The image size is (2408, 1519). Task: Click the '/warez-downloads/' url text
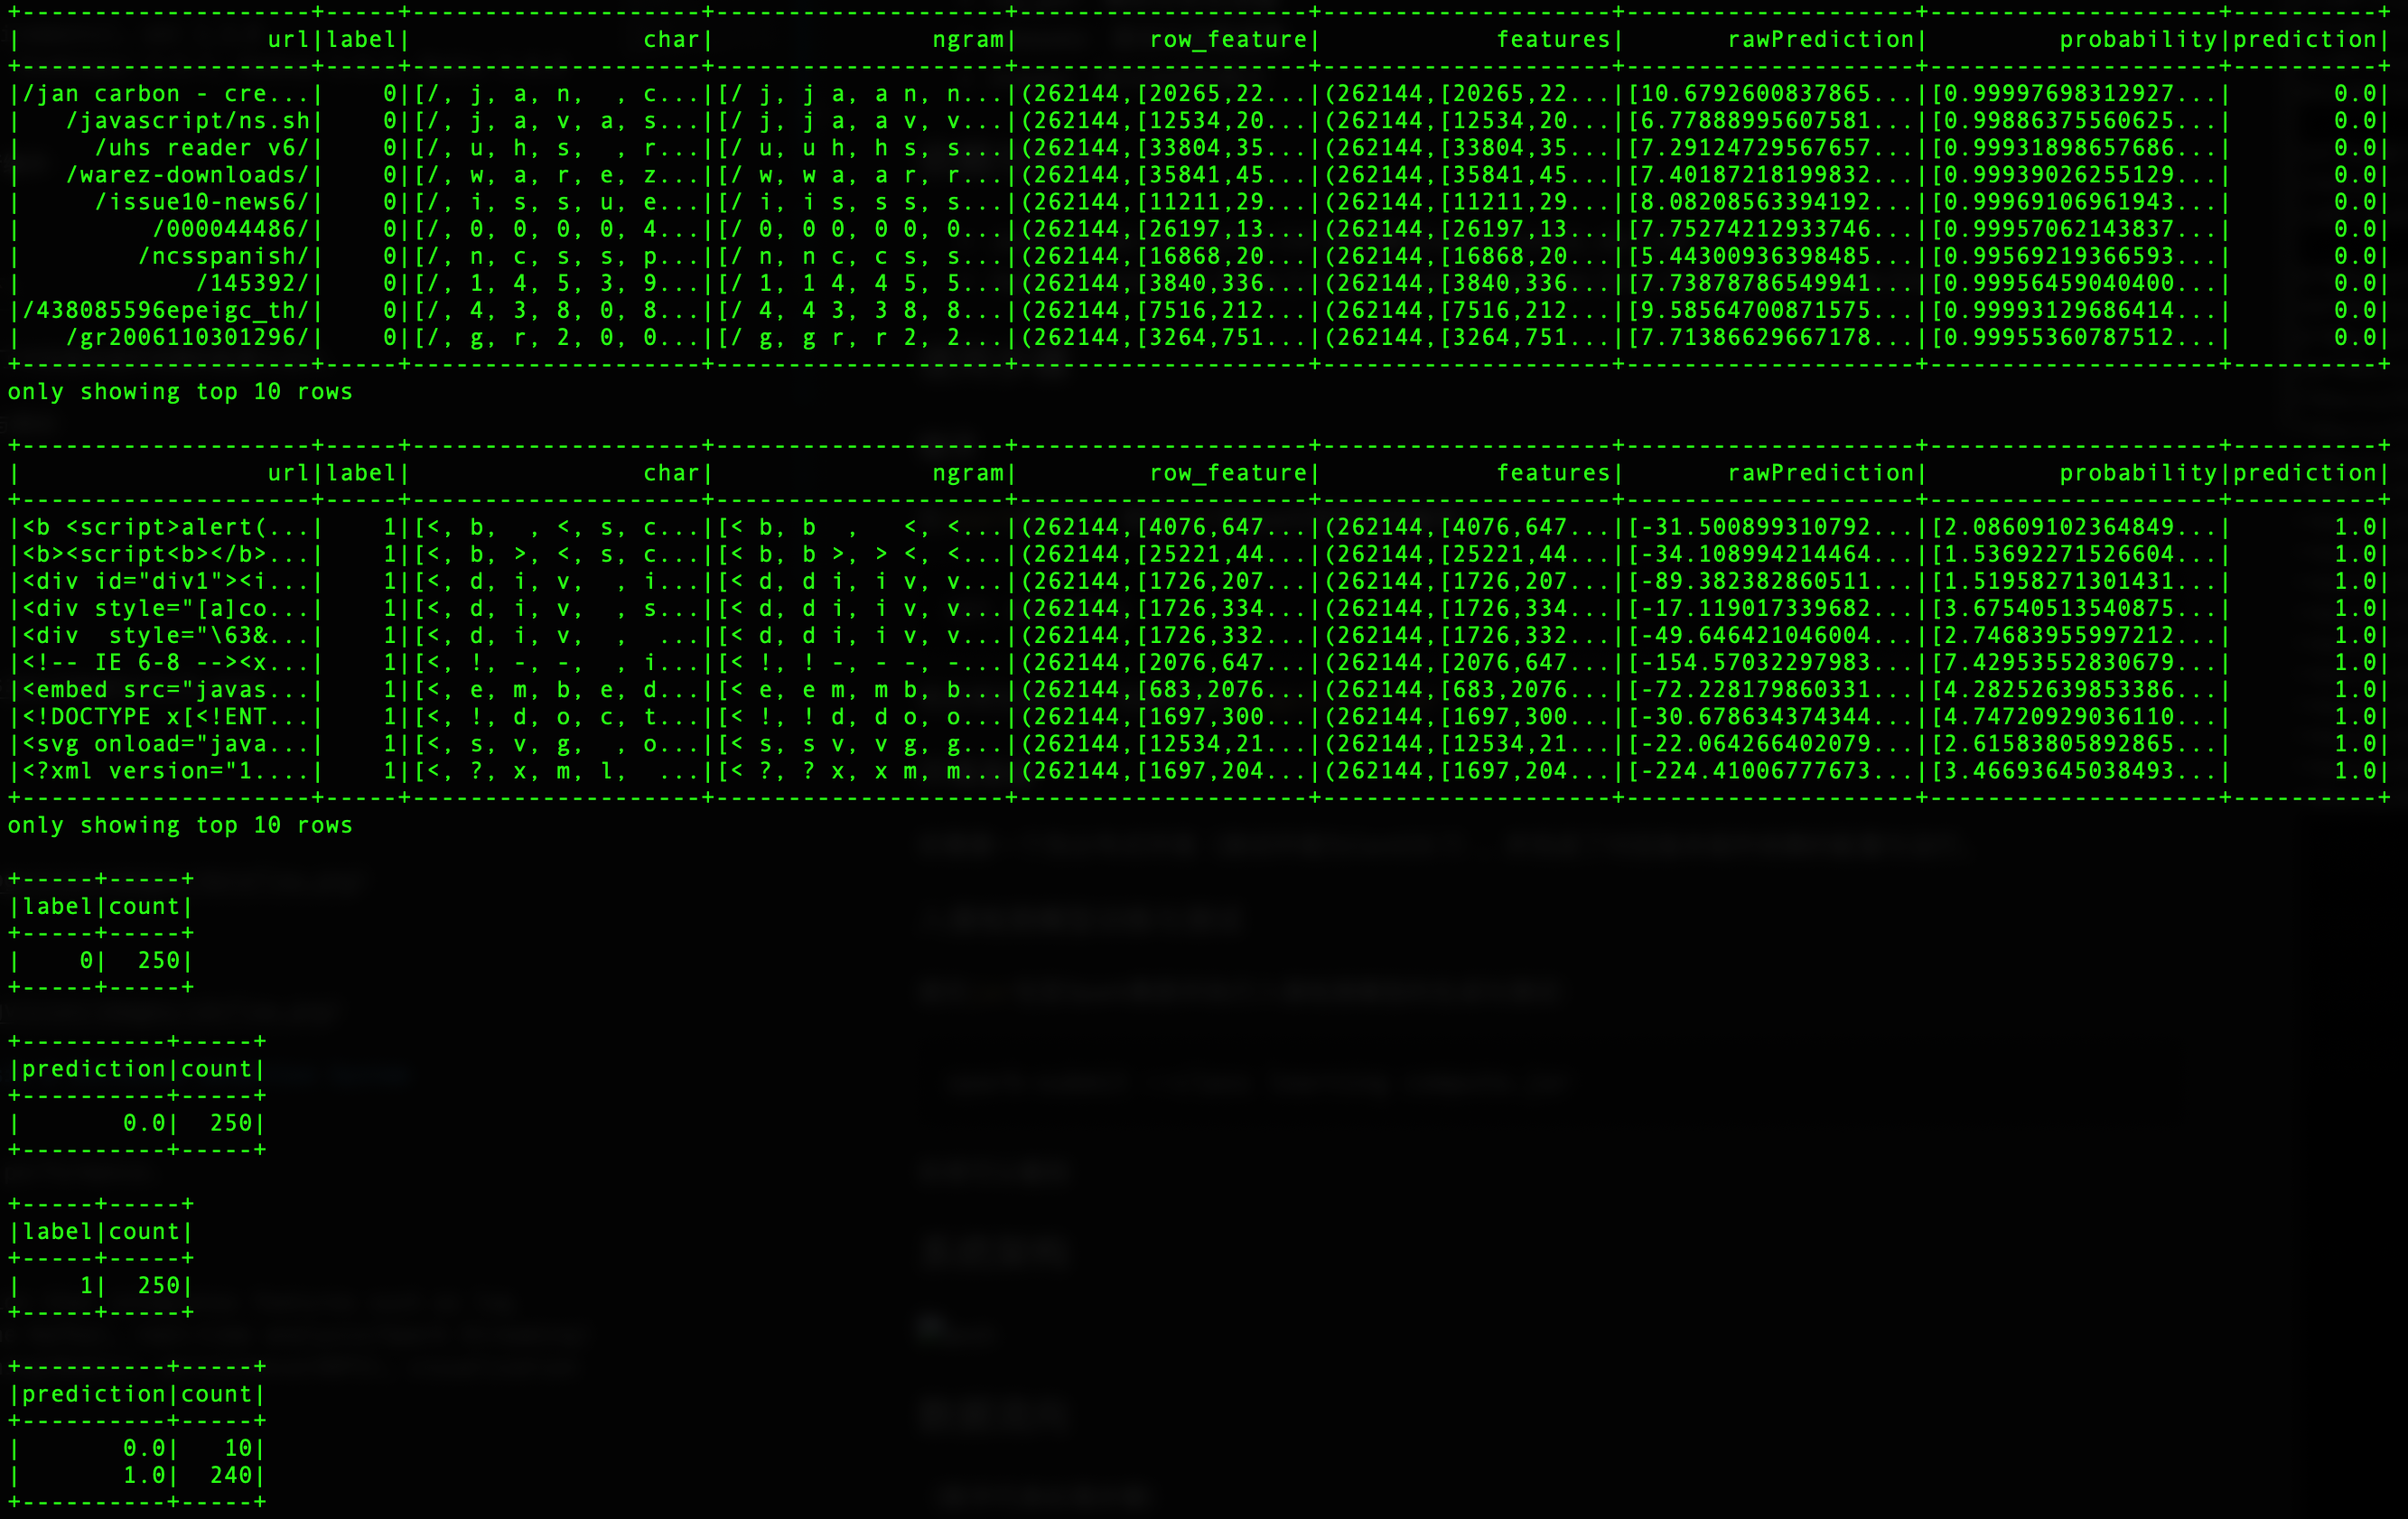pyautogui.click(x=188, y=175)
